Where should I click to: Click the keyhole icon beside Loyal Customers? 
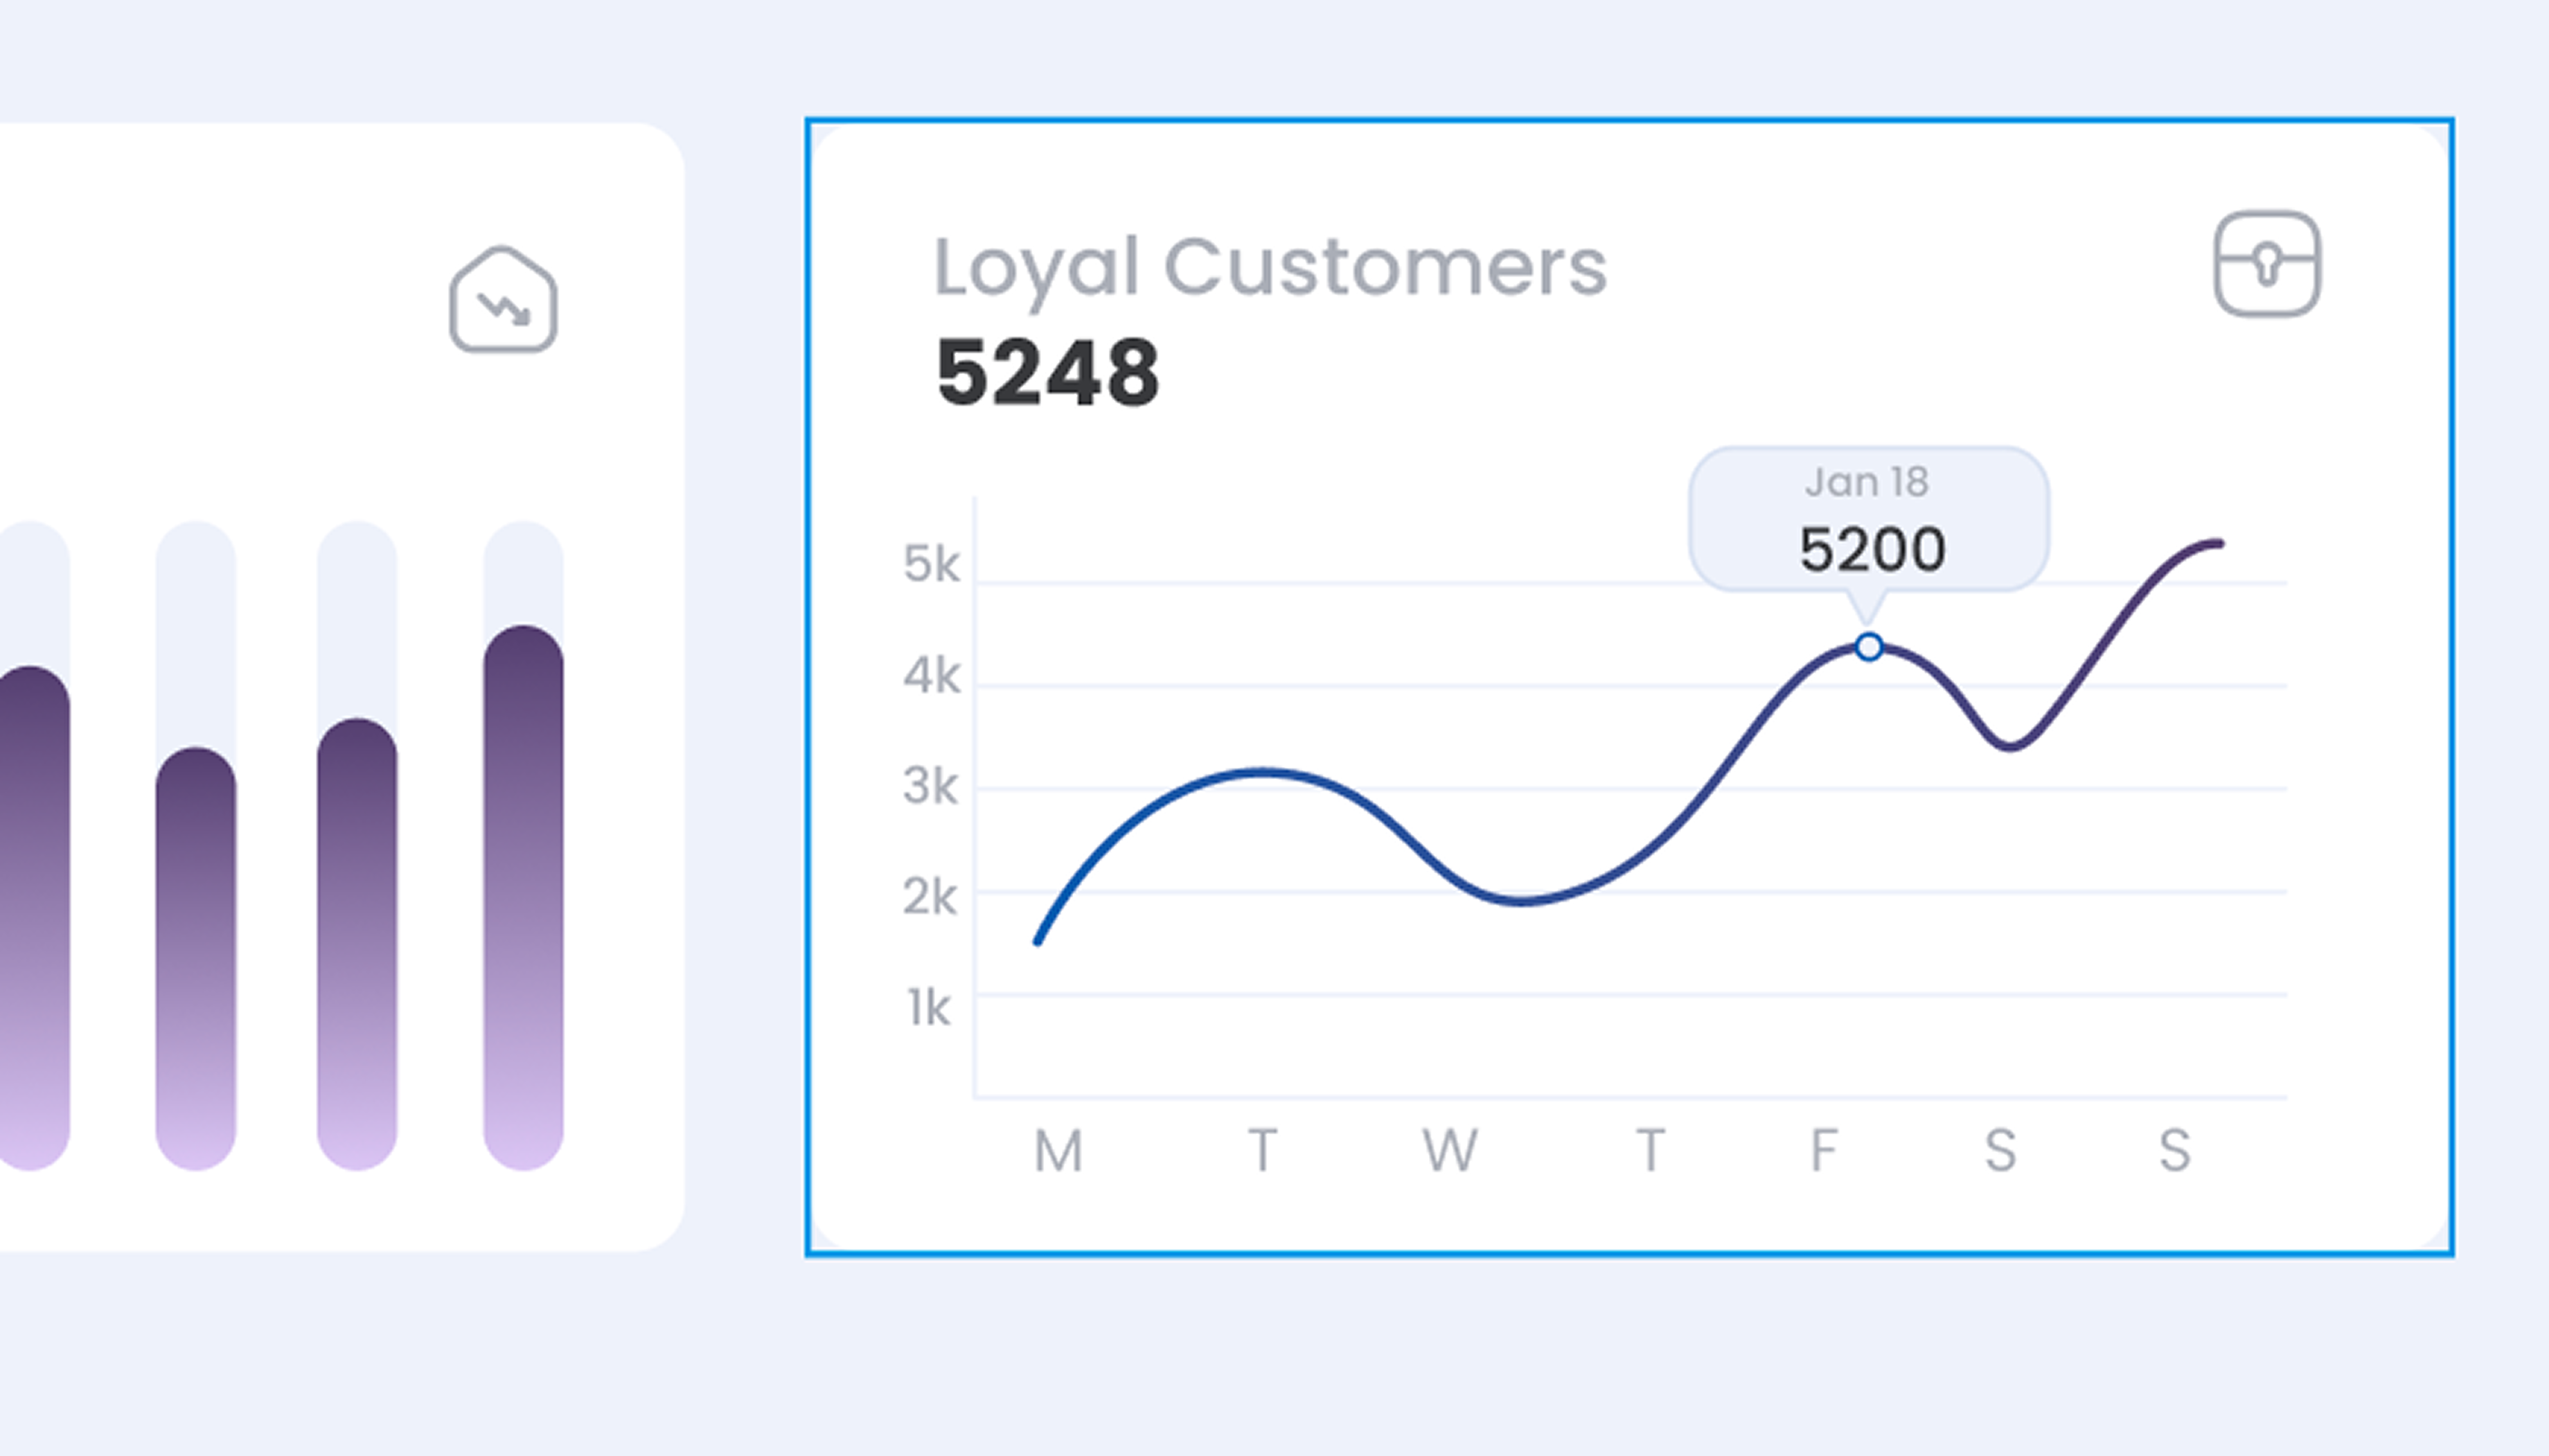[x=2267, y=264]
